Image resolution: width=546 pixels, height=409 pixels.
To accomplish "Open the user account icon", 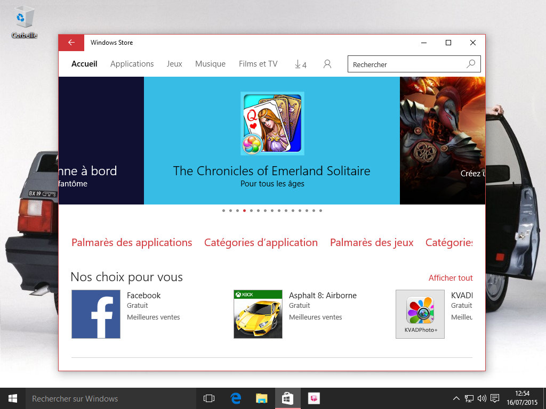I will click(x=327, y=64).
